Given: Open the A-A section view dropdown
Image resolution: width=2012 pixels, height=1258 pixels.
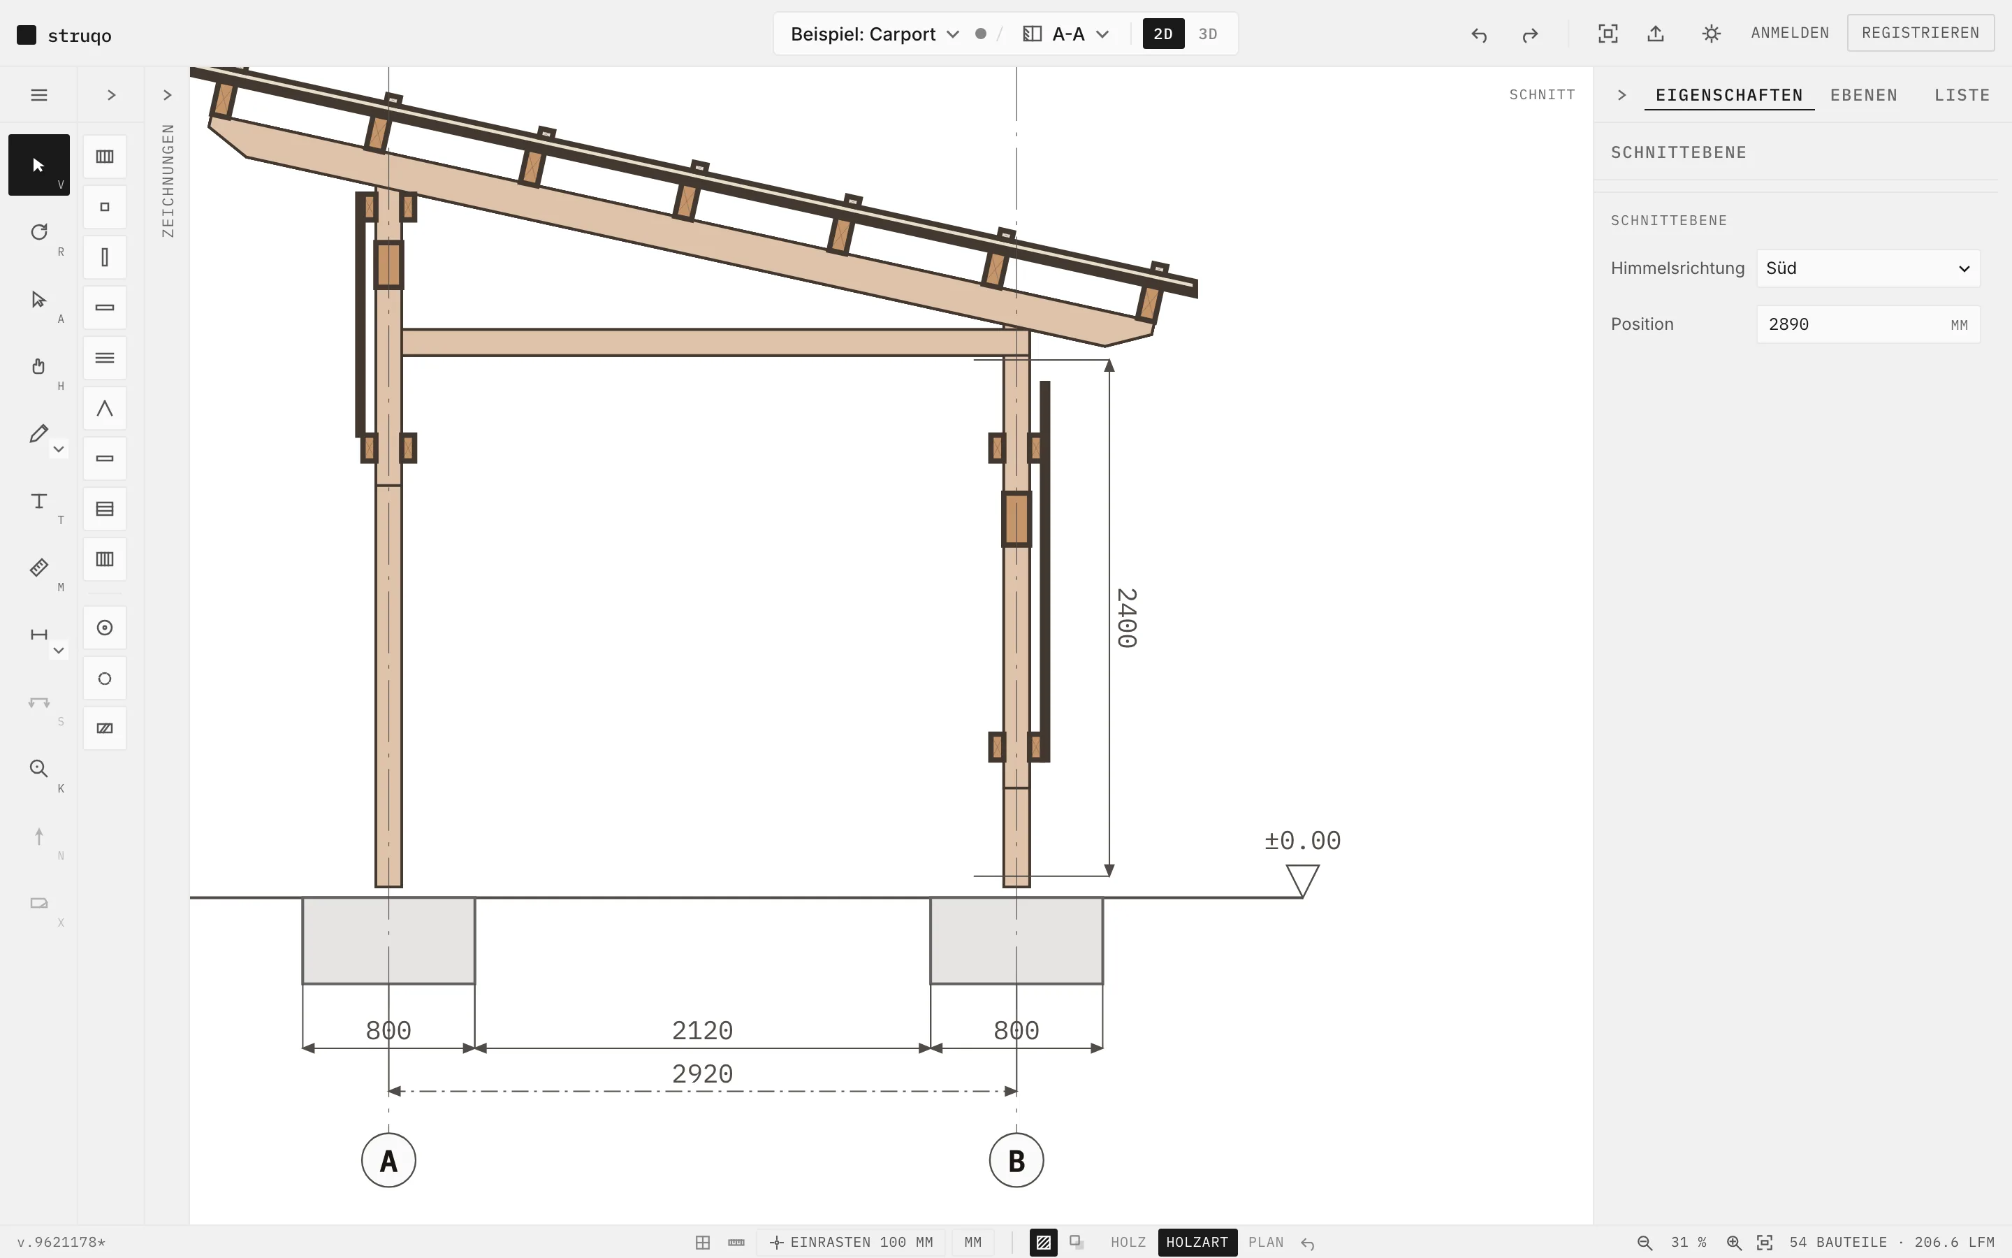Looking at the screenshot, I should pyautogui.click(x=1067, y=34).
